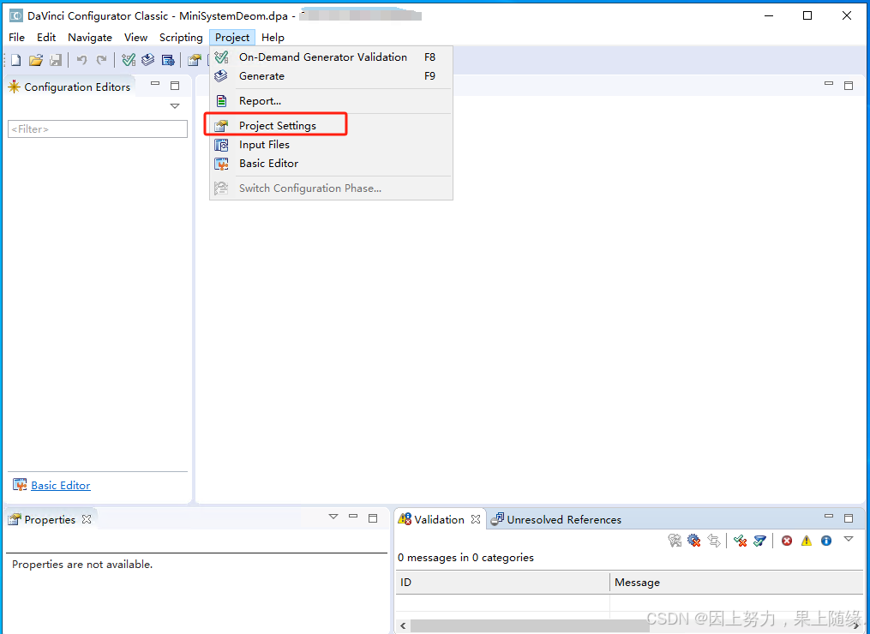
Task: Select the Properties tab
Action: point(50,519)
